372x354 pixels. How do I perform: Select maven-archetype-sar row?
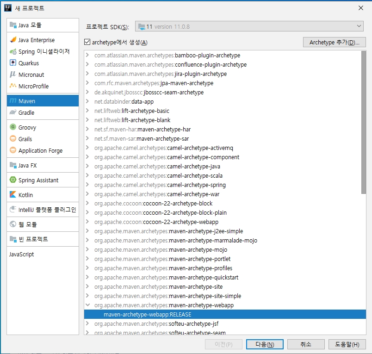(x=223, y=138)
